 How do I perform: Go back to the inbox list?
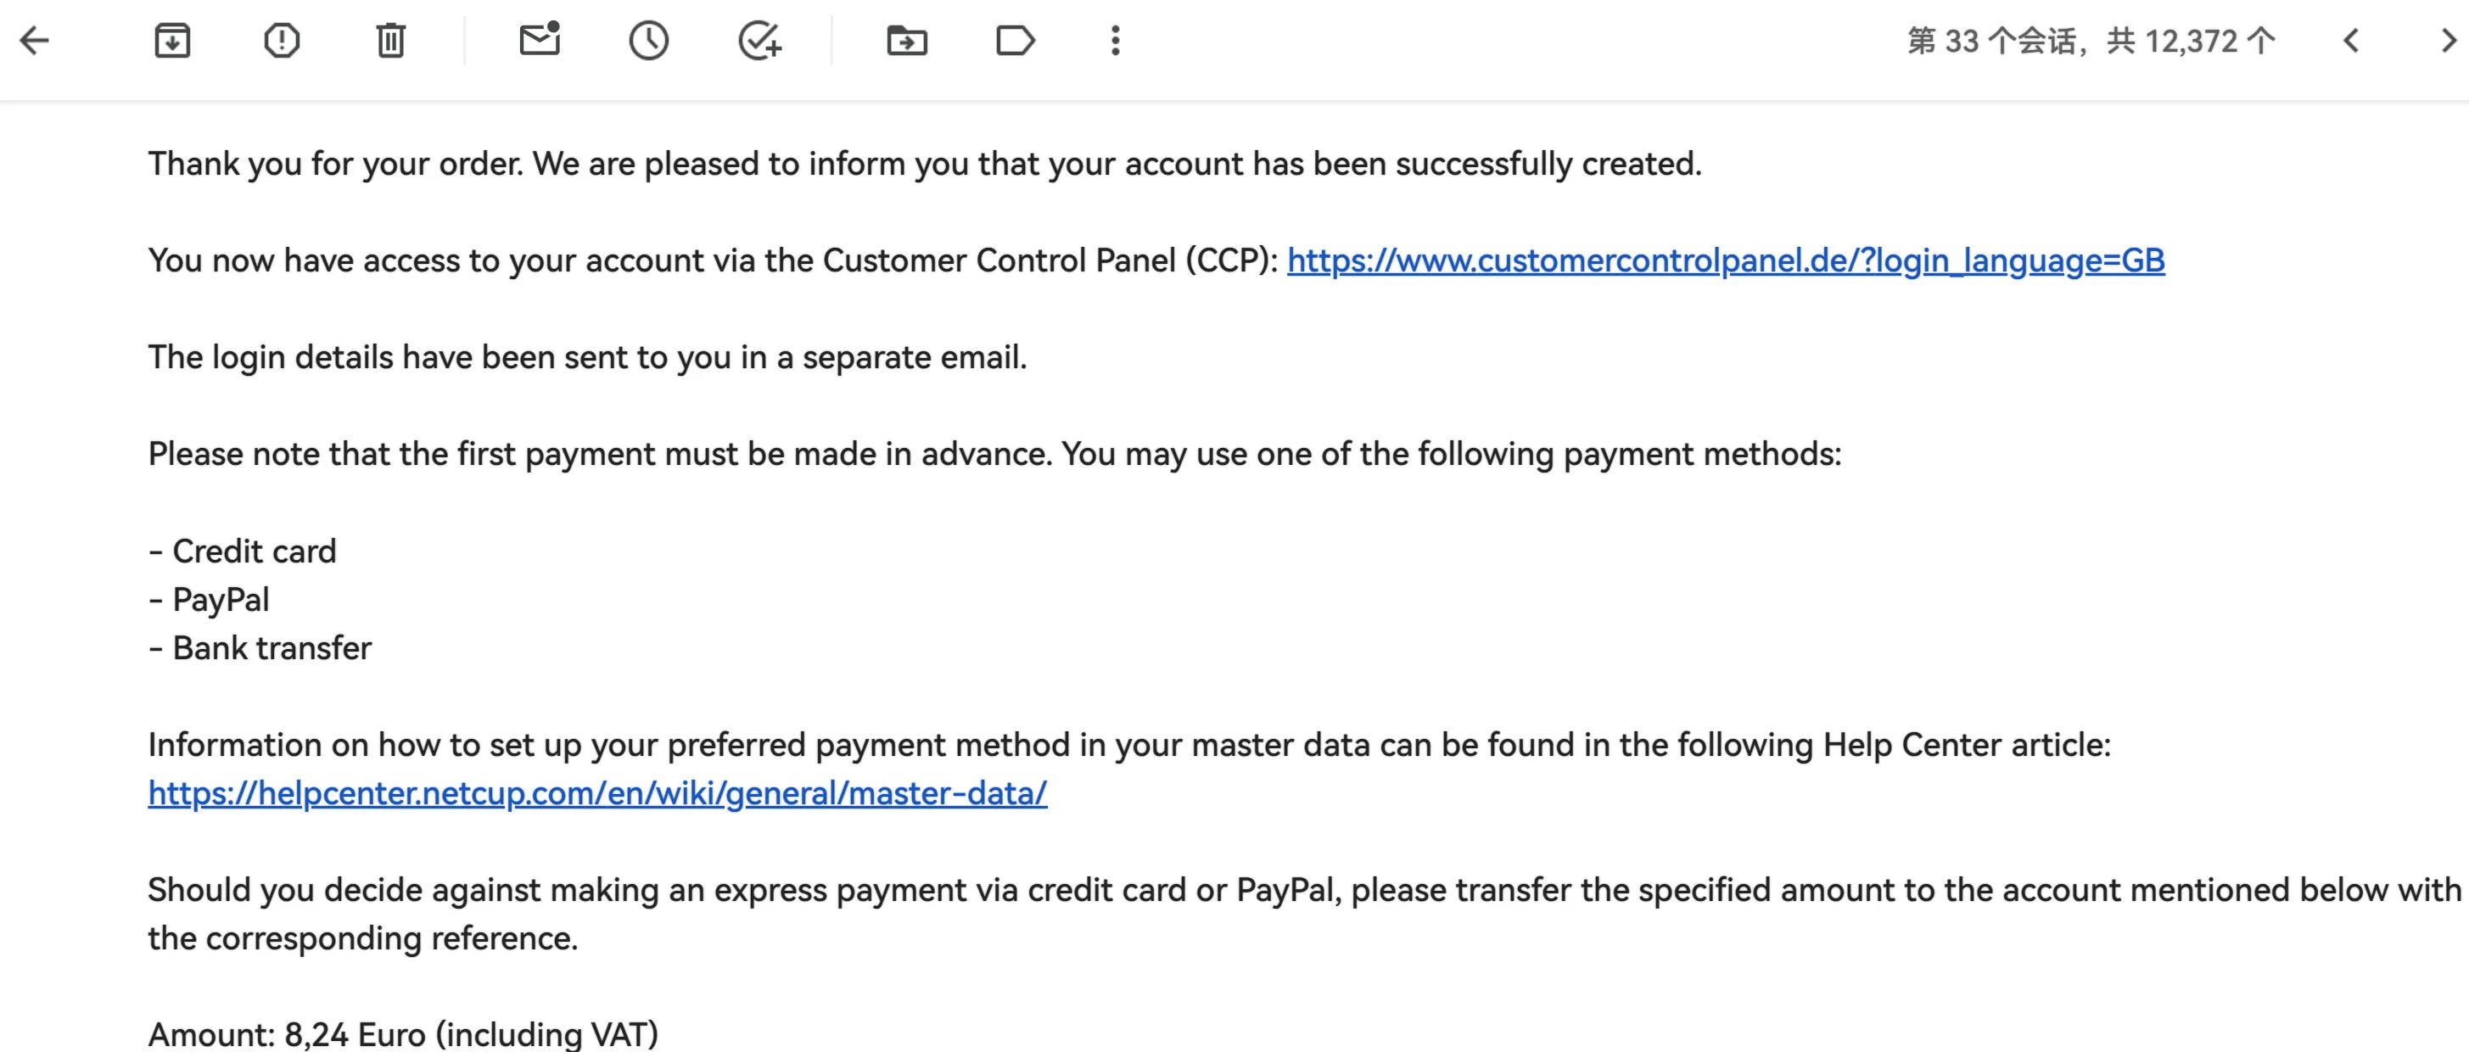[x=35, y=40]
